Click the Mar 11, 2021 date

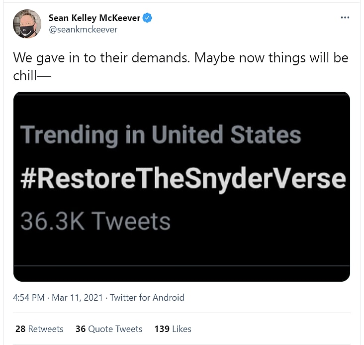click(x=77, y=298)
